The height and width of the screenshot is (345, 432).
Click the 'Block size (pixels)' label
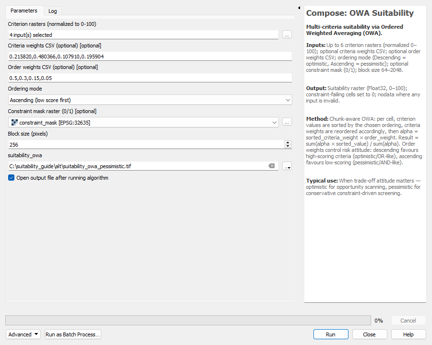click(27, 134)
